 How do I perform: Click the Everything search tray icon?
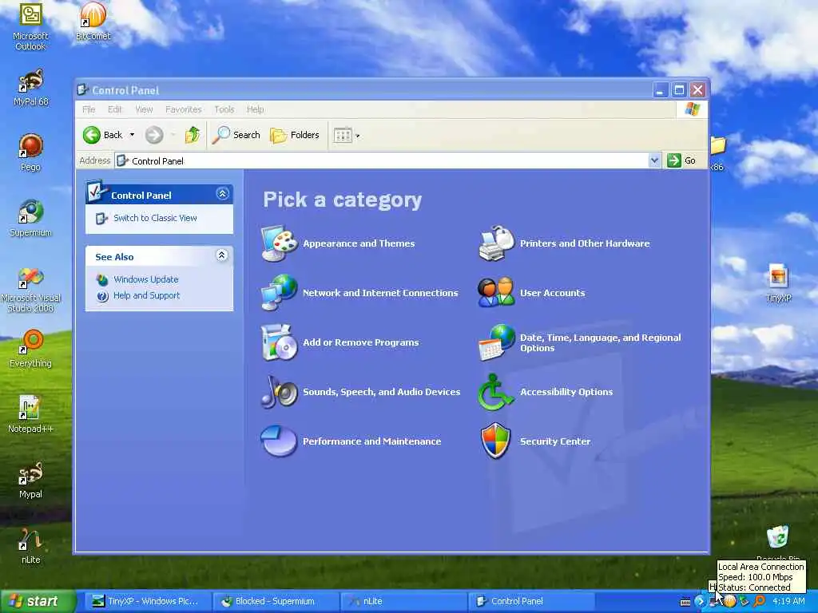pos(759,602)
